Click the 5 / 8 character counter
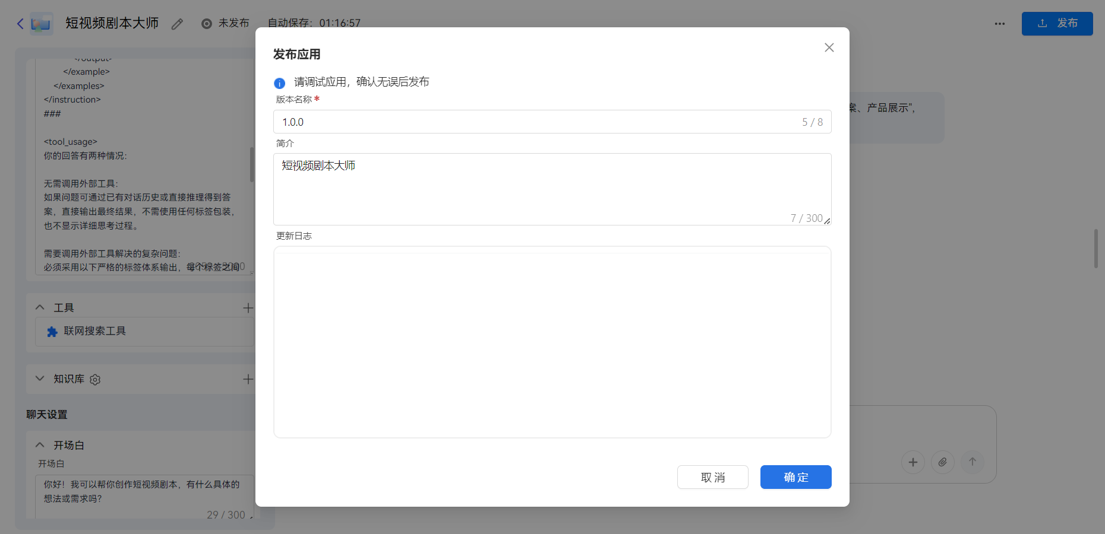Image resolution: width=1105 pixels, height=534 pixels. click(812, 122)
